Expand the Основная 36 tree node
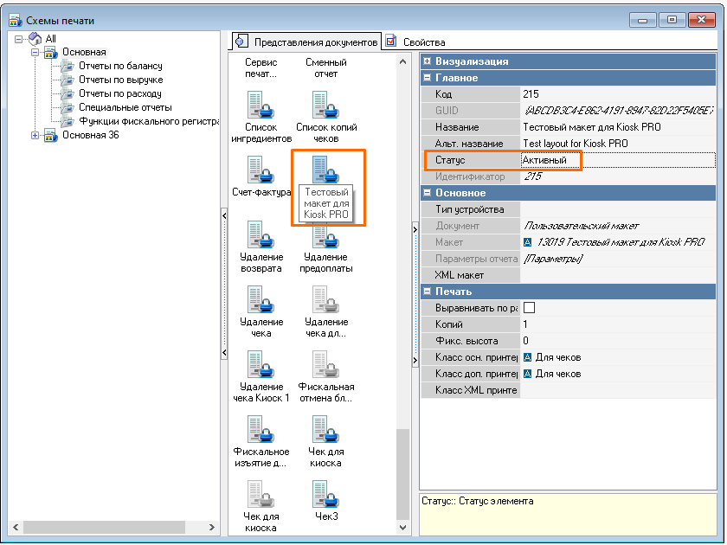 coord(35,135)
